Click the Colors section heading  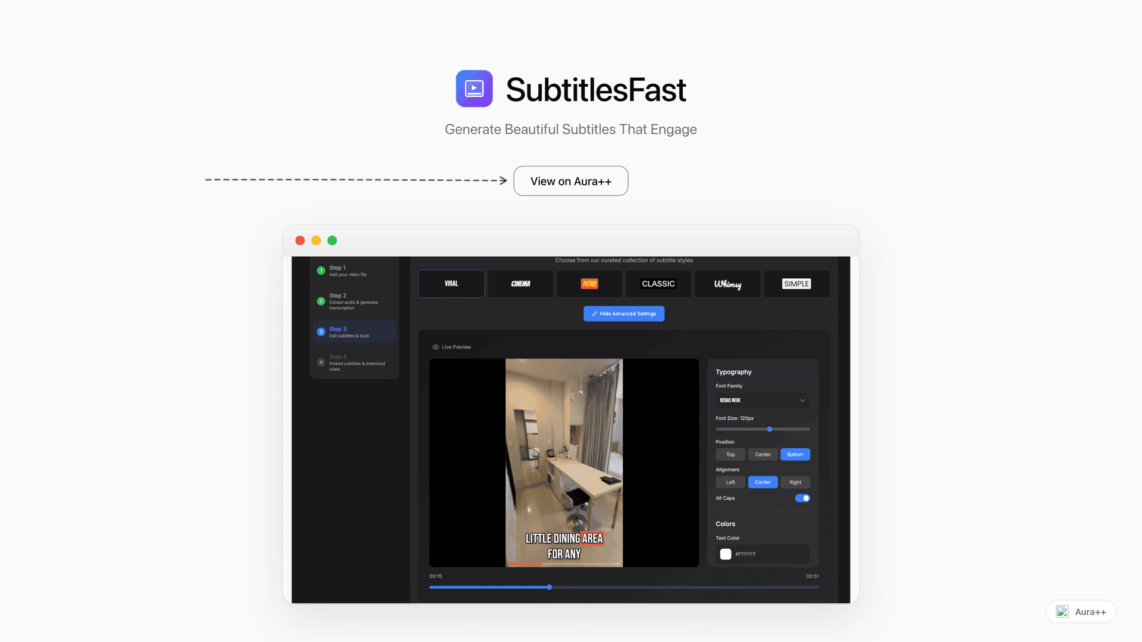click(725, 524)
